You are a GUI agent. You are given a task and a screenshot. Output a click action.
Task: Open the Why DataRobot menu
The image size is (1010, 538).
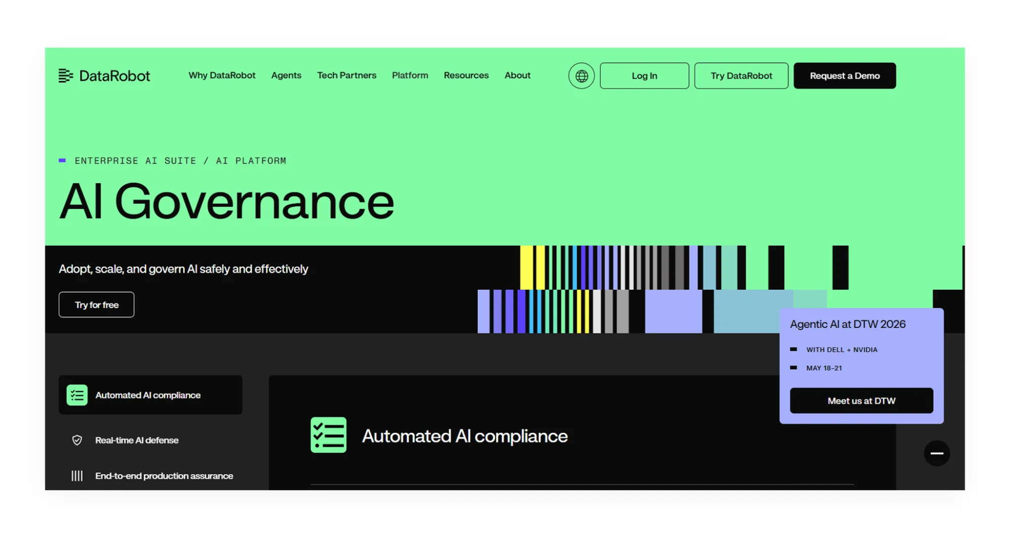(222, 75)
